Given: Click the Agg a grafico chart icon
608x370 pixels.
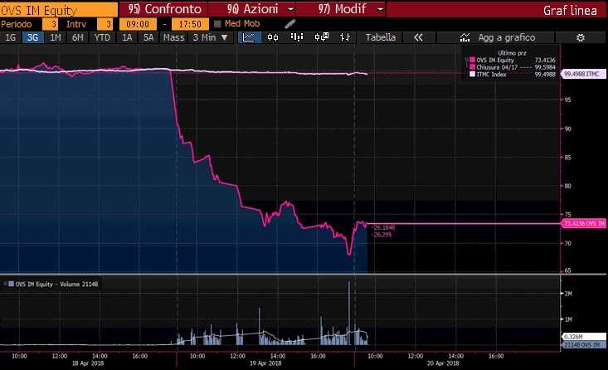Looking at the screenshot, I should [x=465, y=37].
